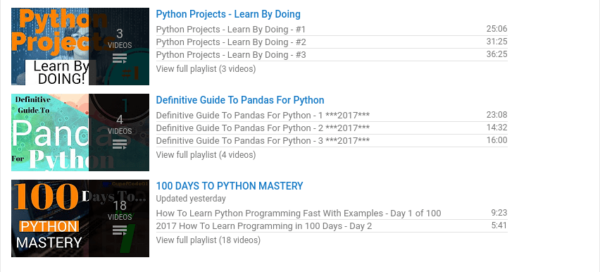This screenshot has height=272, width=600.
Task: View full playlist (4 videos)
Action: 206,155
